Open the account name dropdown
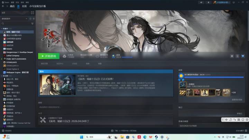 222,2
